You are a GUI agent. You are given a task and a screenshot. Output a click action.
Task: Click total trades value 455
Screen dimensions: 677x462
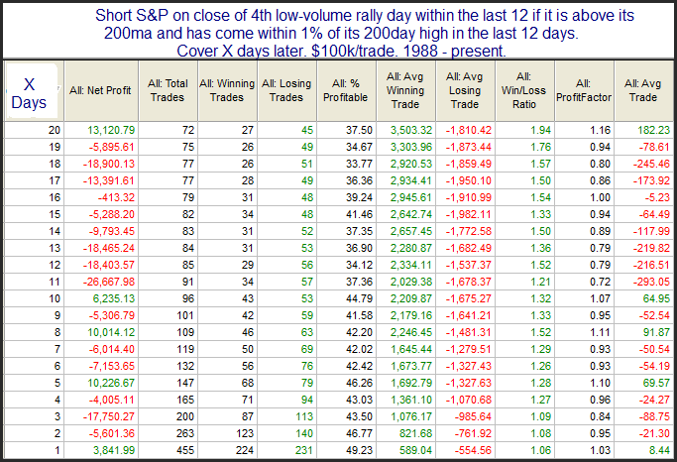[x=185, y=450]
